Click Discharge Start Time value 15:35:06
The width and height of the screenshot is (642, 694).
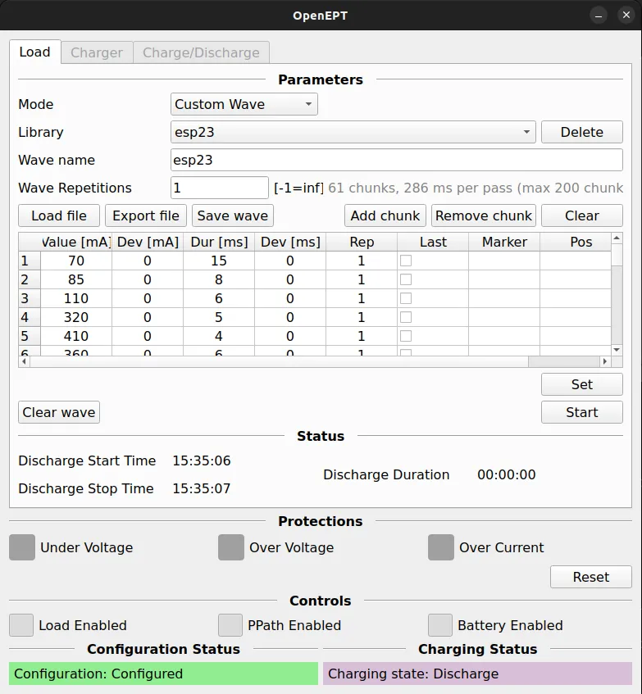(x=202, y=460)
